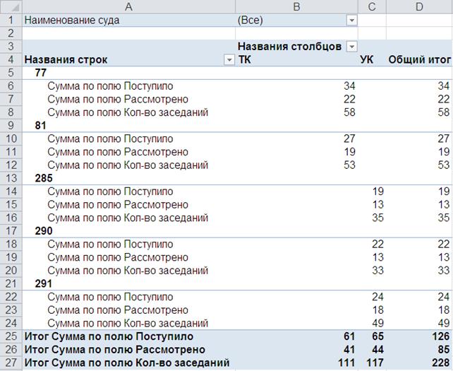This screenshot has height=371, width=453.
Task: Select column header A
Action: point(129,6)
